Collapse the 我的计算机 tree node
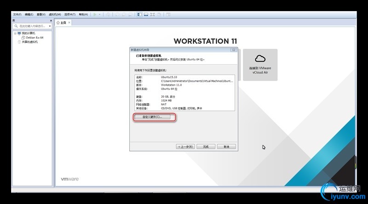Viewport: 368px width, 204px height. 15,33
